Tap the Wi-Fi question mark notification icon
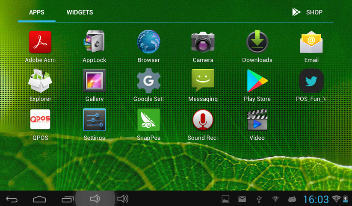Viewport: 352px width, 206px height. pos(275,199)
